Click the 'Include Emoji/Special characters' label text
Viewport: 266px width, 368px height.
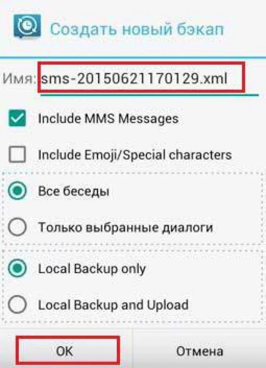point(135,155)
